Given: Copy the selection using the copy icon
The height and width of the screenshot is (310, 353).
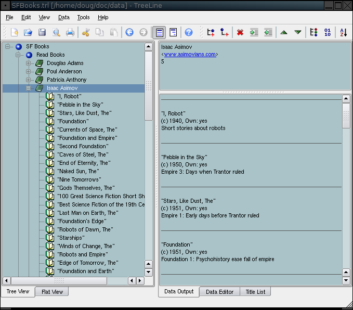Looking at the screenshot, I should (x=99, y=32).
